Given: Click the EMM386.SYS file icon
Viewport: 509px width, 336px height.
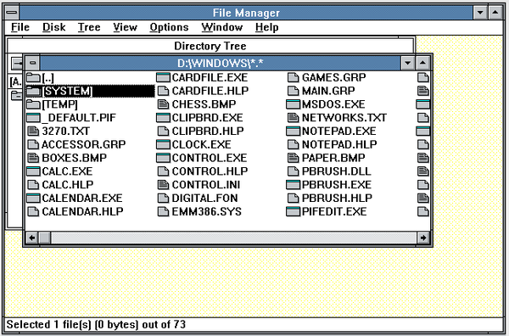Looking at the screenshot, I should point(163,211).
